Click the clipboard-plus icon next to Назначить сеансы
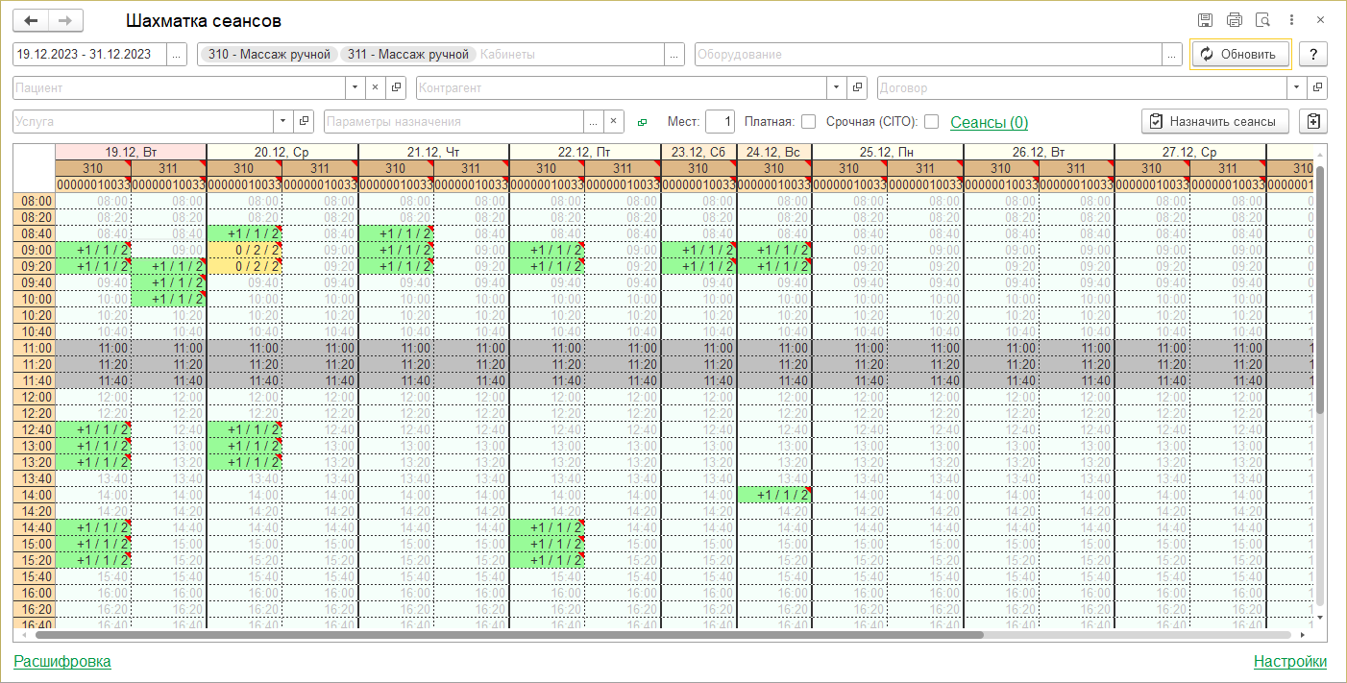 (1313, 121)
